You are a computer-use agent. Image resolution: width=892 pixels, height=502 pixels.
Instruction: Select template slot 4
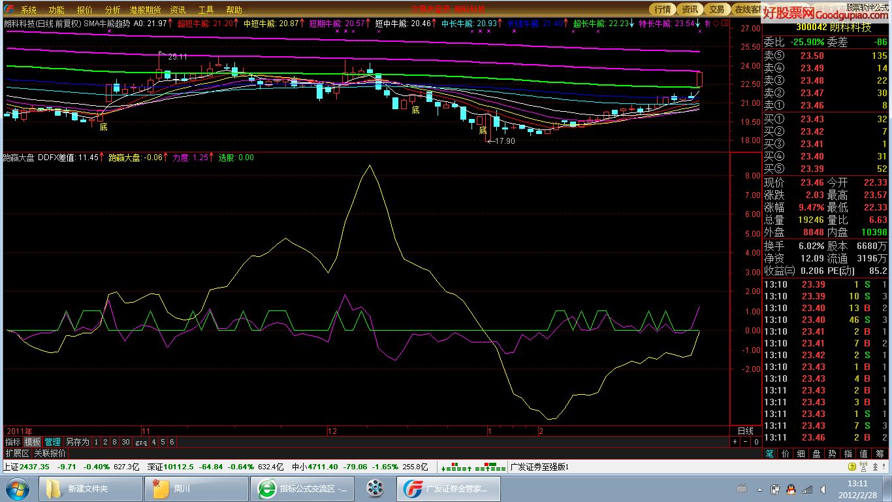[x=154, y=442]
